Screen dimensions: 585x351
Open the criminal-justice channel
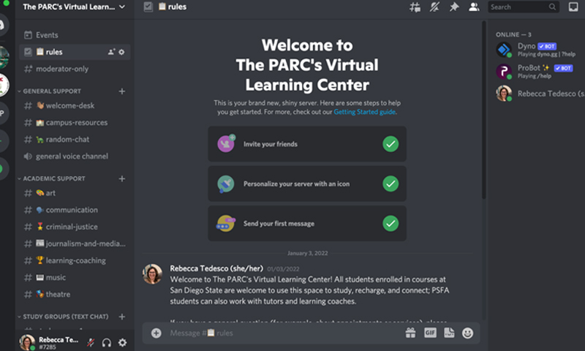click(75, 227)
